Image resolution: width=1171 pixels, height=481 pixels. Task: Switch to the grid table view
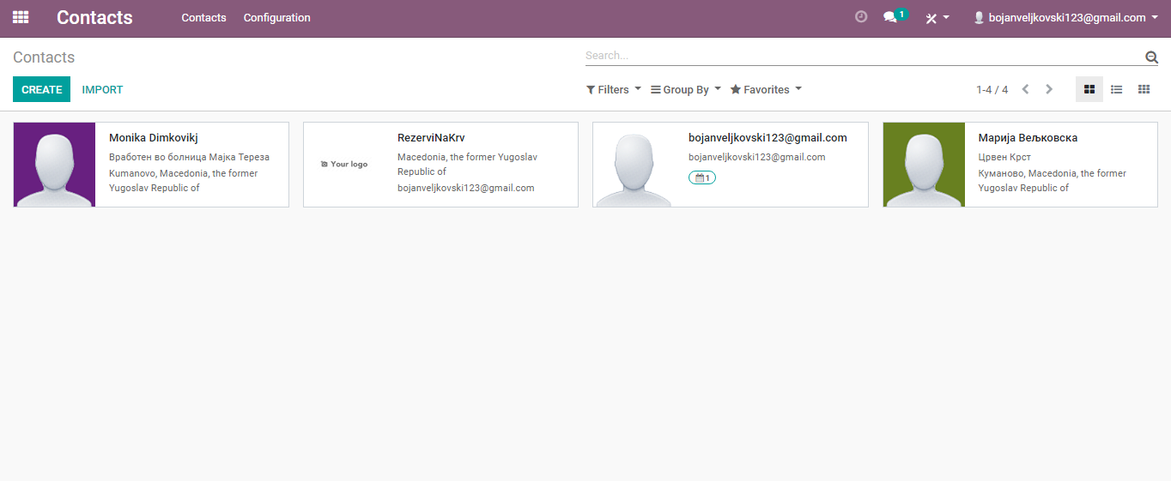(1144, 89)
